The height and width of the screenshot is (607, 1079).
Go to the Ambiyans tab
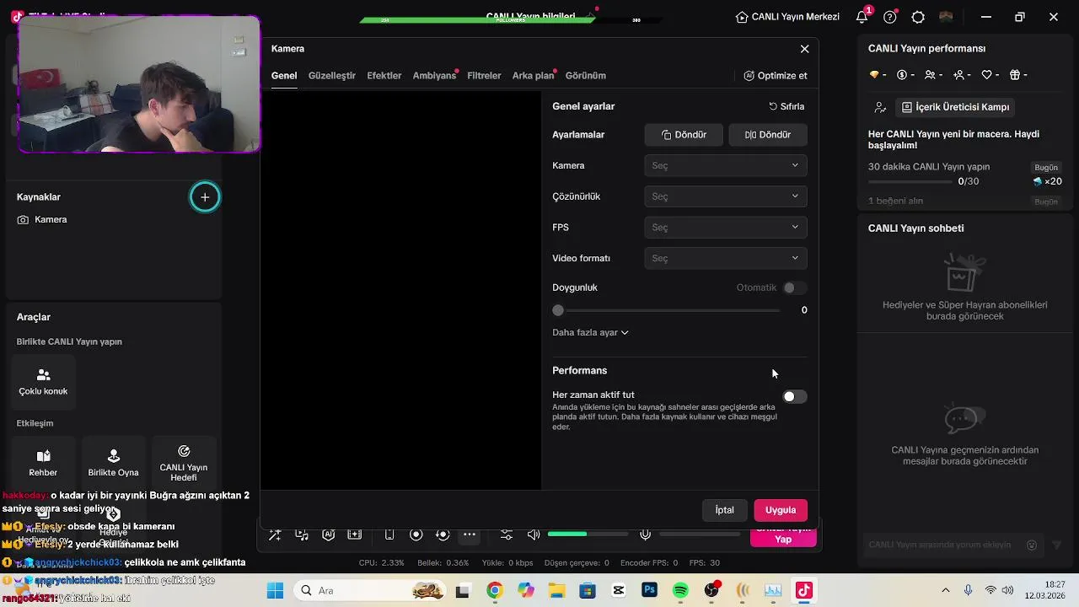tap(434, 76)
